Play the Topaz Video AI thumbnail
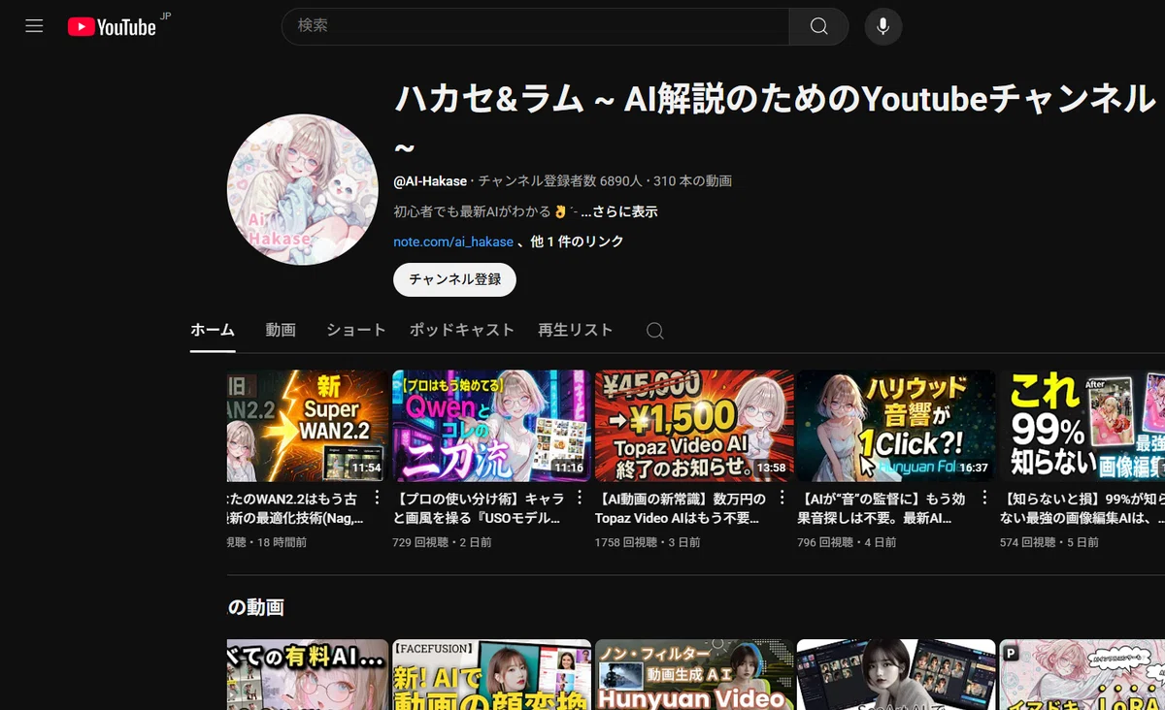The image size is (1165, 710). click(x=694, y=426)
